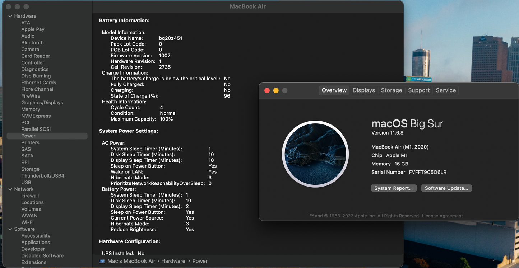Collapse the Software section chevron
Screen dimensions: 519x268
tap(10, 229)
